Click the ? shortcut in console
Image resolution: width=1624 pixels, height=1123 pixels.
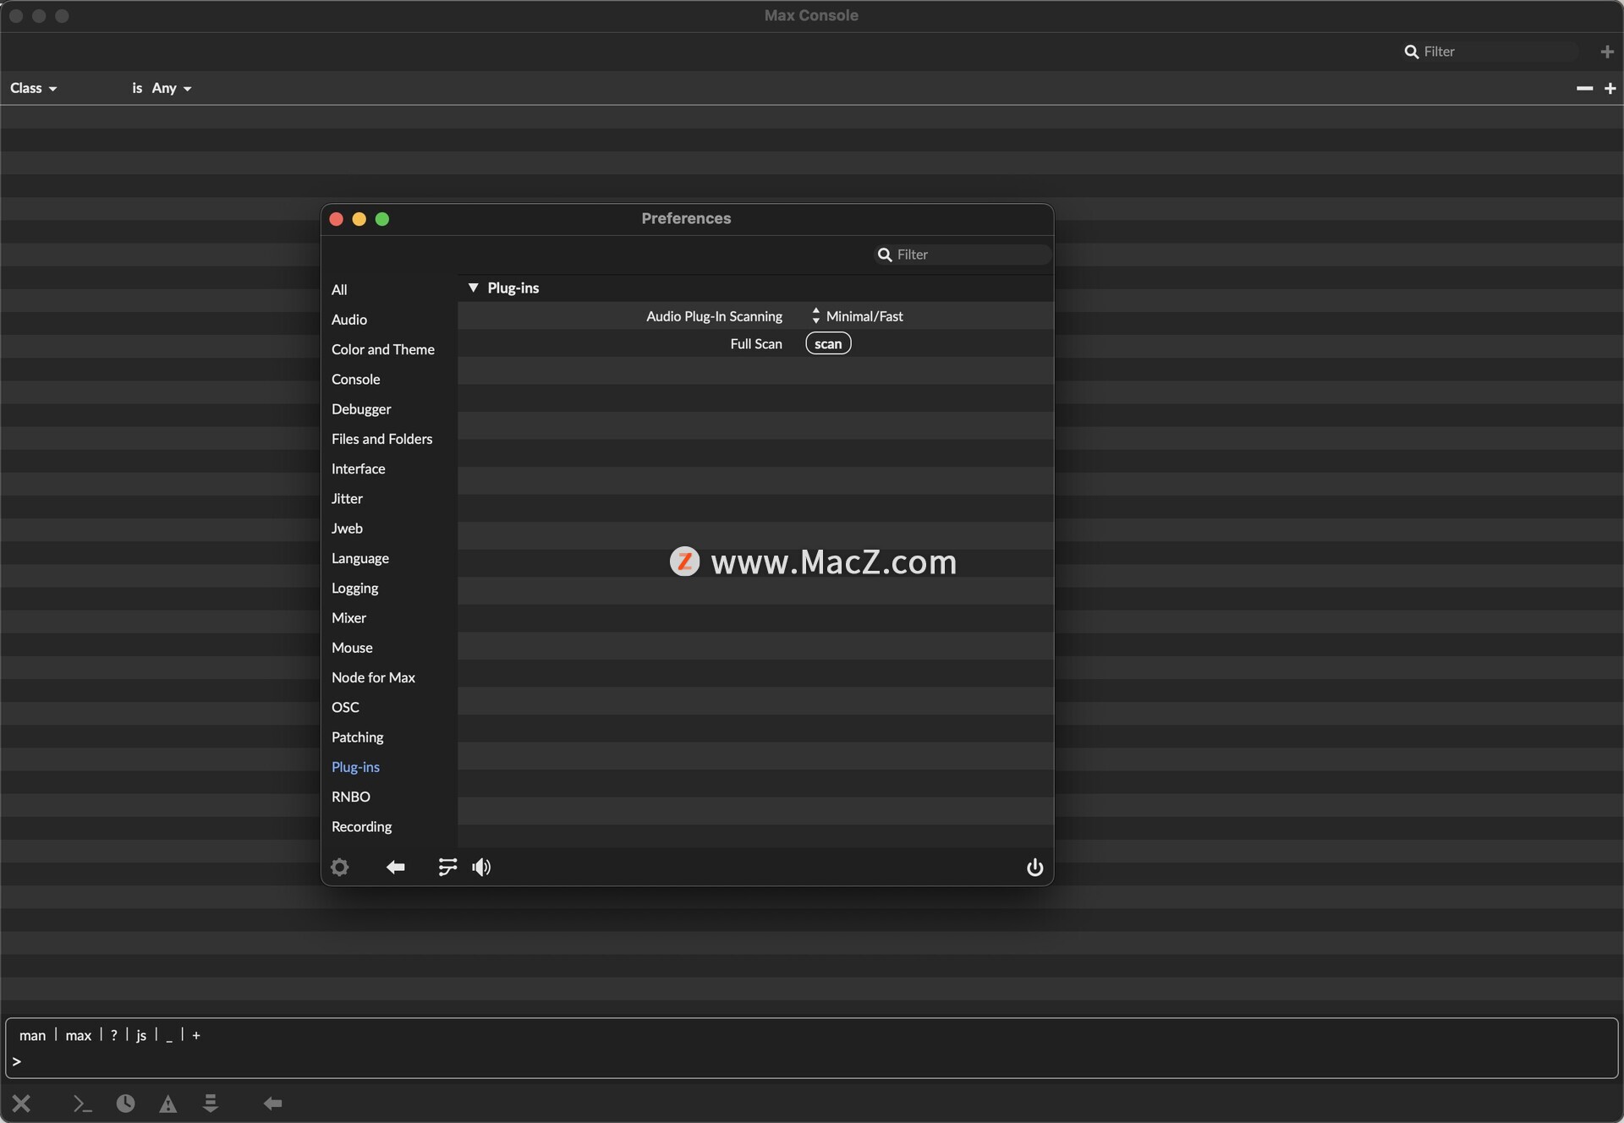coord(113,1035)
